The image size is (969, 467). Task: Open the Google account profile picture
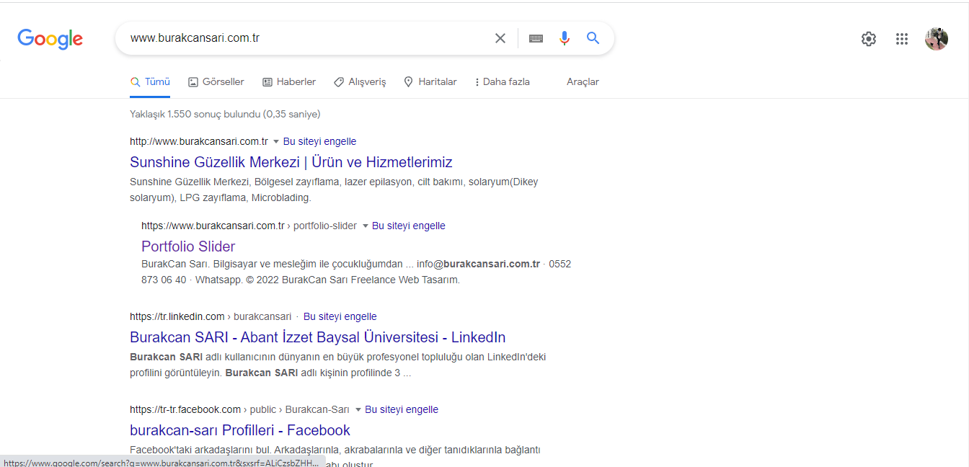[937, 39]
